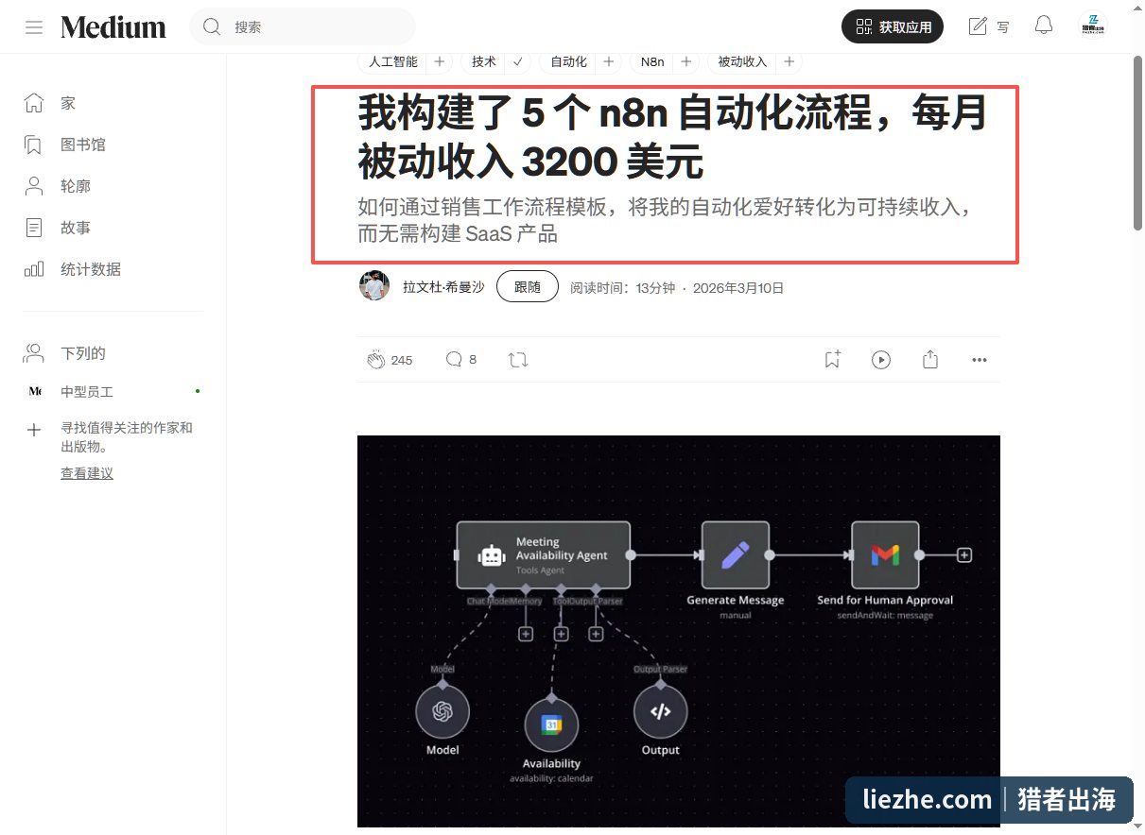Click the share icon

coord(930,359)
